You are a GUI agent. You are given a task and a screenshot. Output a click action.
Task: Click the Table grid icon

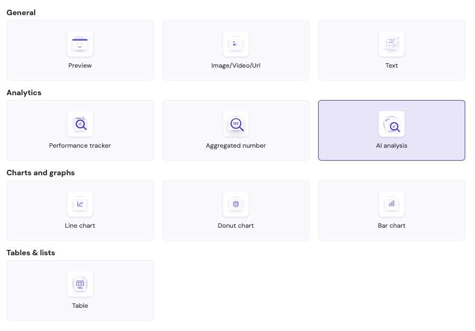[80, 284]
